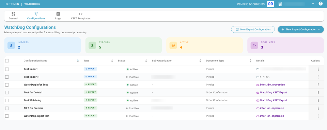Open the Logs tab

58,16
